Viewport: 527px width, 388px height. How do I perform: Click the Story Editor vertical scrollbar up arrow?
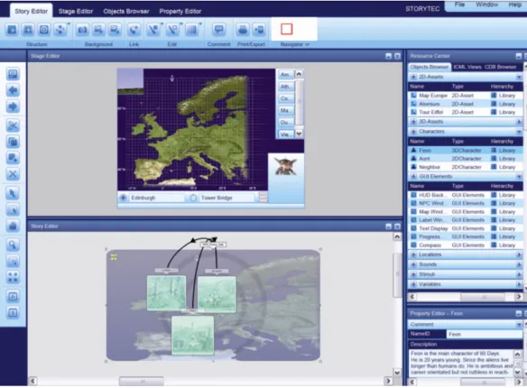click(x=397, y=236)
